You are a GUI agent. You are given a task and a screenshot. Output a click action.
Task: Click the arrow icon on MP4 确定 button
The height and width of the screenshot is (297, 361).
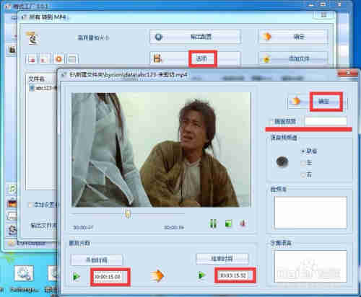click(x=267, y=37)
